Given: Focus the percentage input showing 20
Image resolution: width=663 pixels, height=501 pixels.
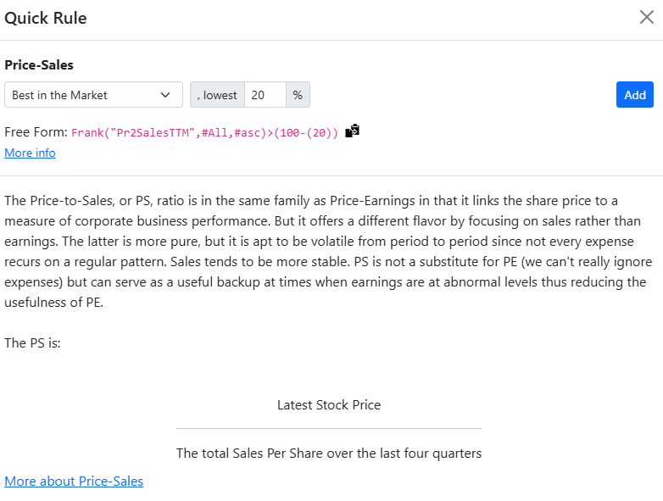Looking at the screenshot, I should (x=265, y=95).
